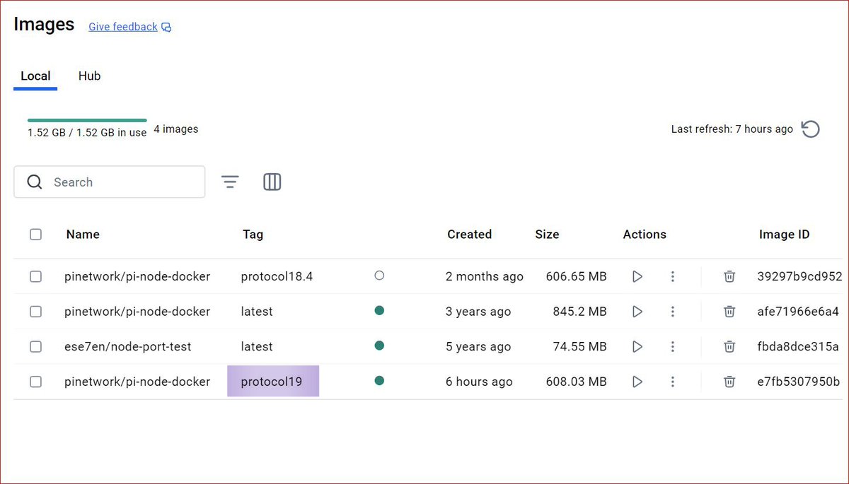Click the 608.03 MB size value
Image resolution: width=849 pixels, height=484 pixels.
[576, 382]
